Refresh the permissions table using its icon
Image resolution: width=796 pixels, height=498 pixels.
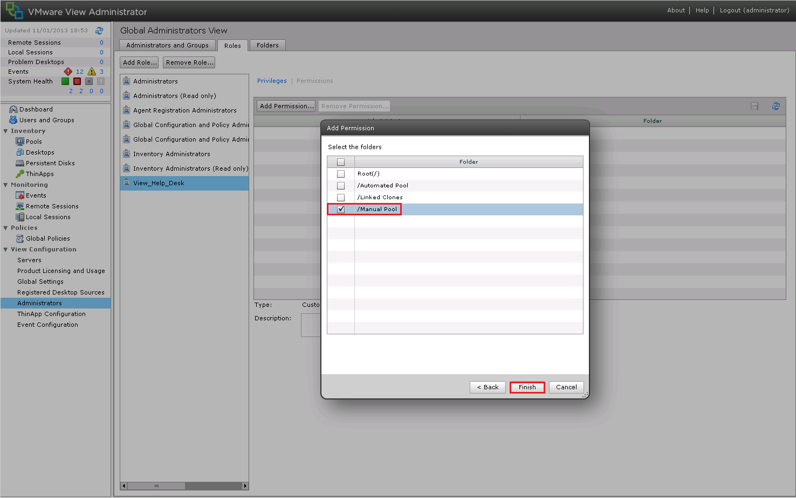coord(776,106)
